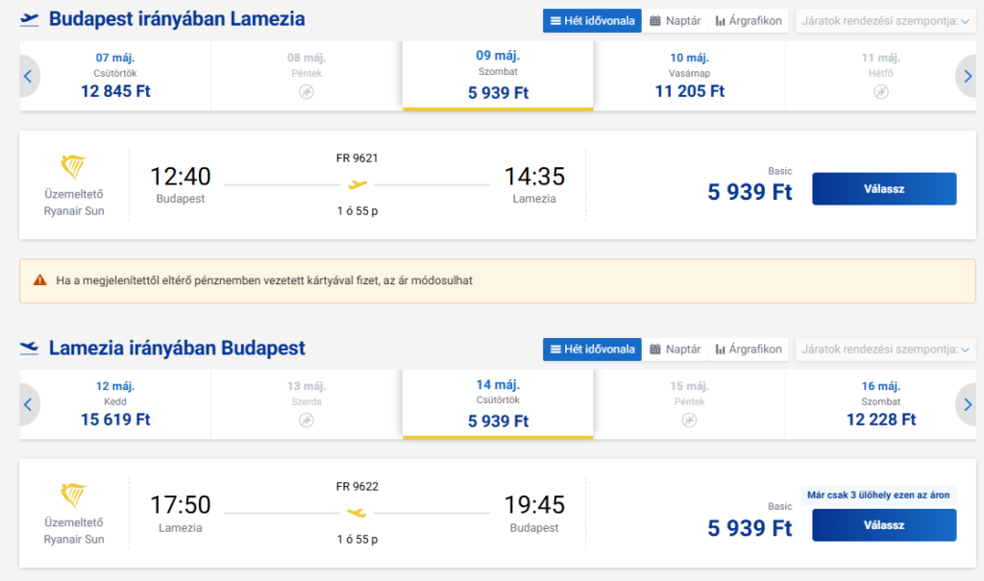Choose the 16 máj. return date at 12 228 Ft

(x=881, y=405)
